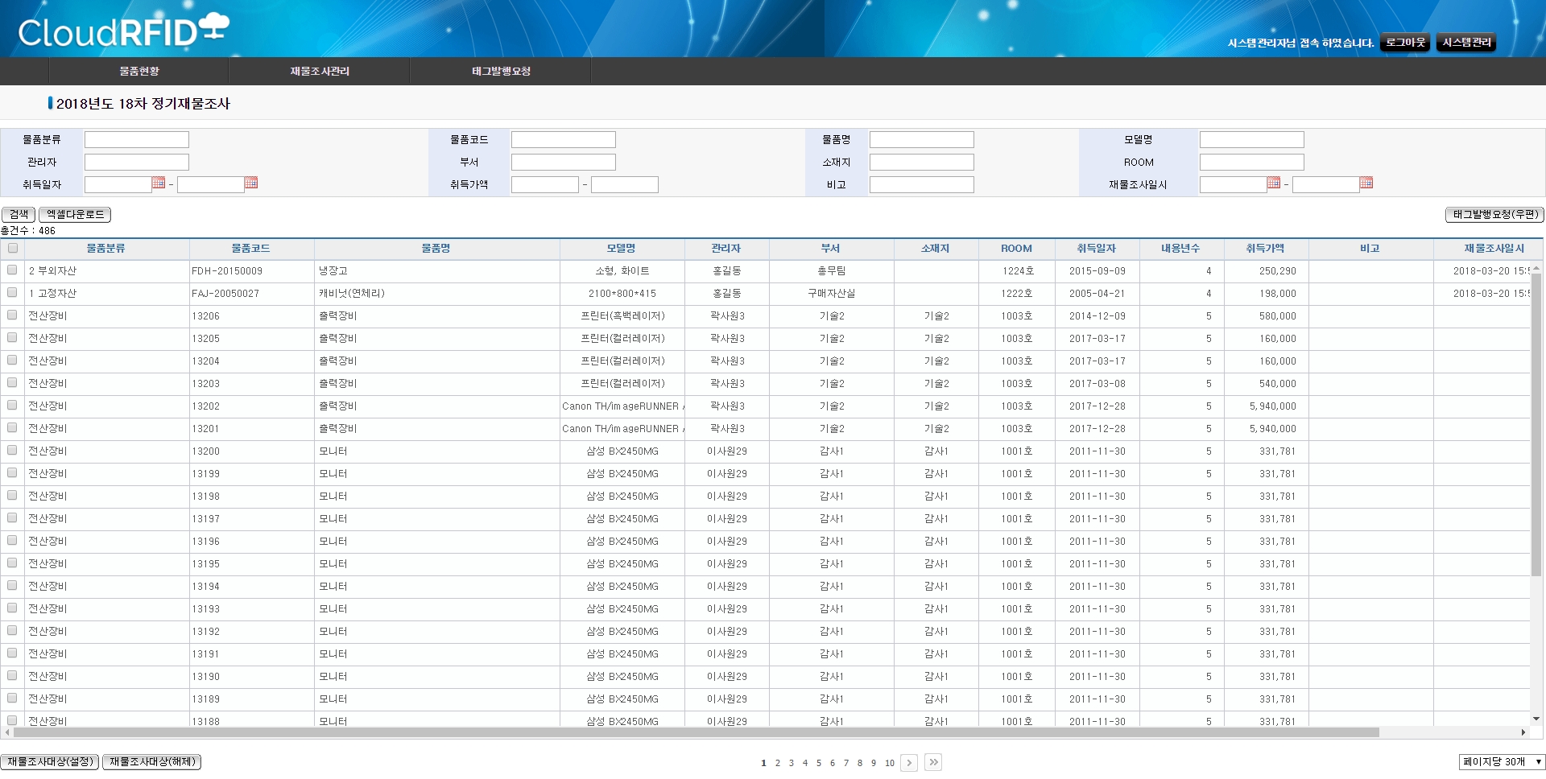Viewport: 1546px width, 779px height.
Task: Focus the 물품코드 input field
Action: tap(564, 139)
